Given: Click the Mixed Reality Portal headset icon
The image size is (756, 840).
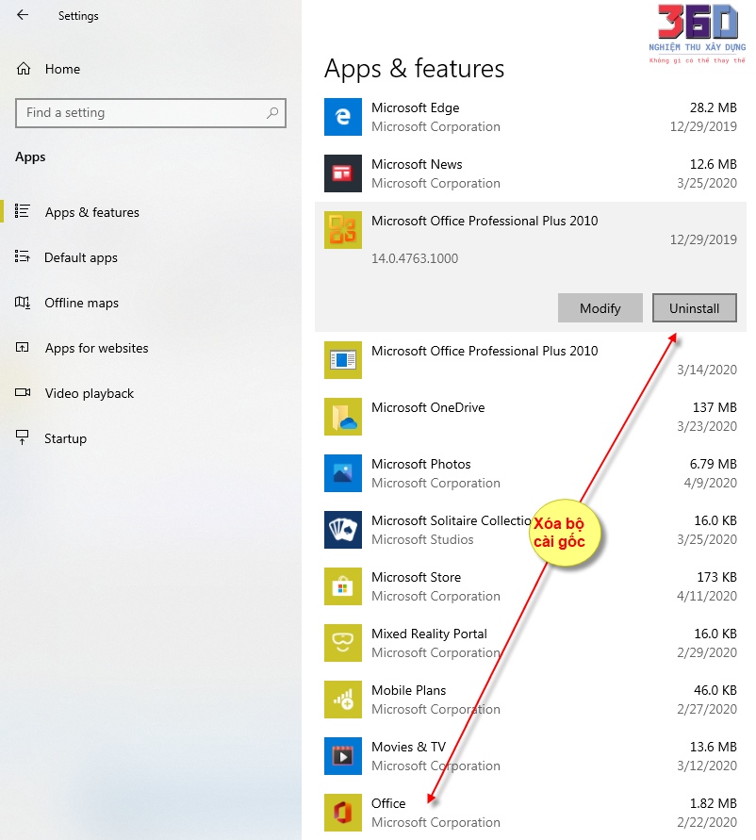Looking at the screenshot, I should pos(343,643).
